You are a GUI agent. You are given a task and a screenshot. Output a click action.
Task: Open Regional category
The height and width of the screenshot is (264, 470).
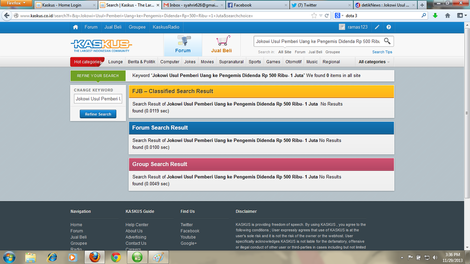[331, 62]
